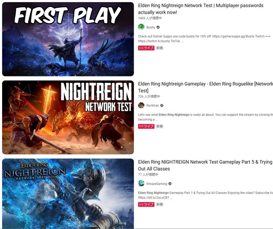
Task: Open the 'Multiplayer passwords actually work now' title
Action: tap(201, 9)
